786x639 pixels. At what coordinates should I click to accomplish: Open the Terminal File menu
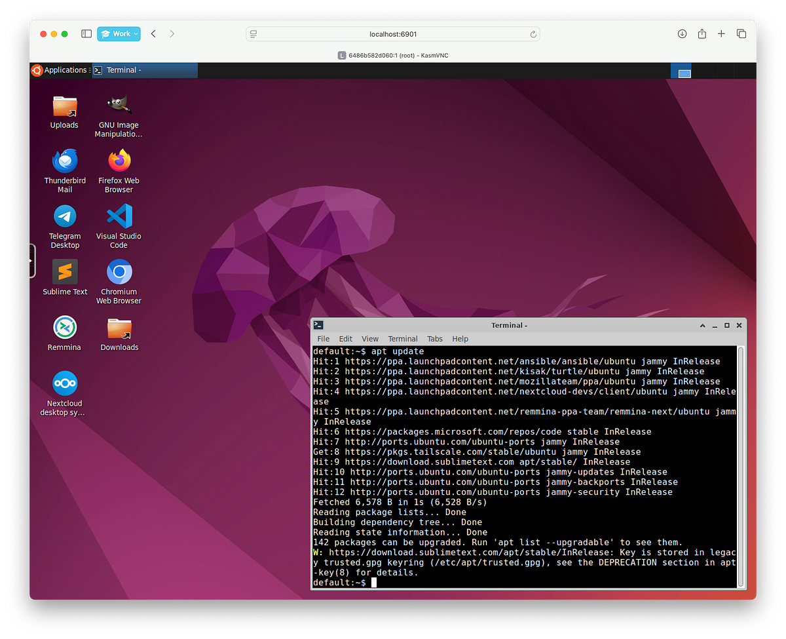pos(323,339)
